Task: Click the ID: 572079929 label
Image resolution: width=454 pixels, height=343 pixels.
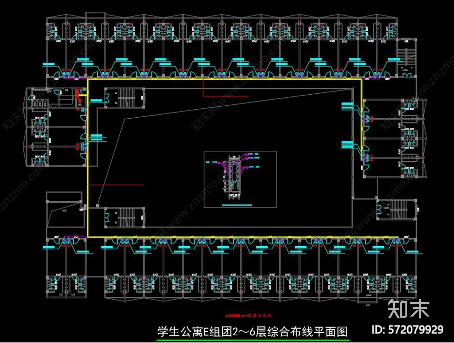Action: pos(408,330)
